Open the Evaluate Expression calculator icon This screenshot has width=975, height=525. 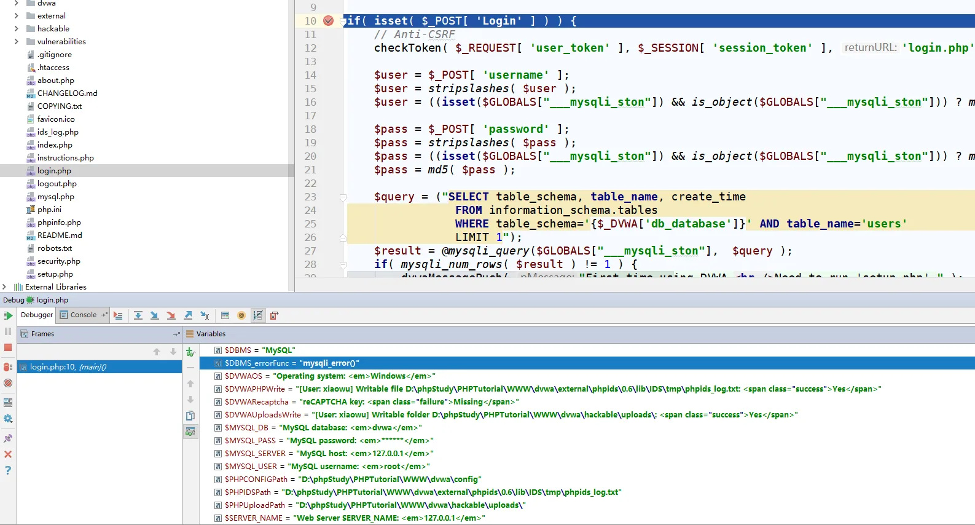[x=225, y=315]
